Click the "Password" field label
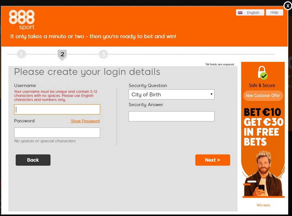The width and height of the screenshot is (292, 216). (x=24, y=121)
